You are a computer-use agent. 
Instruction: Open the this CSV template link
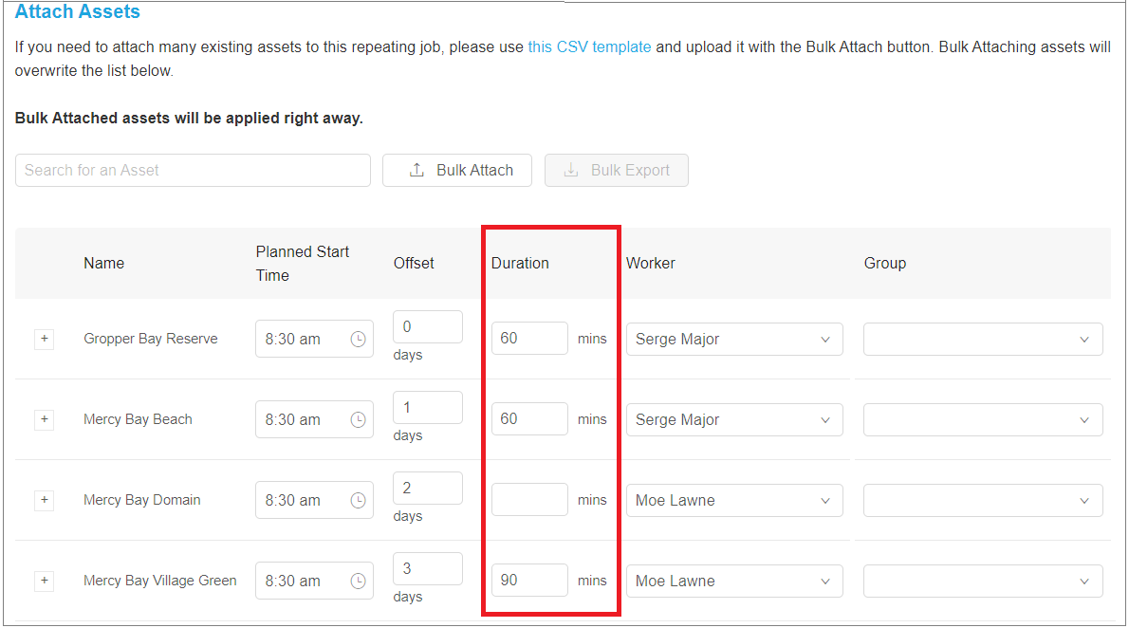pyautogui.click(x=589, y=47)
